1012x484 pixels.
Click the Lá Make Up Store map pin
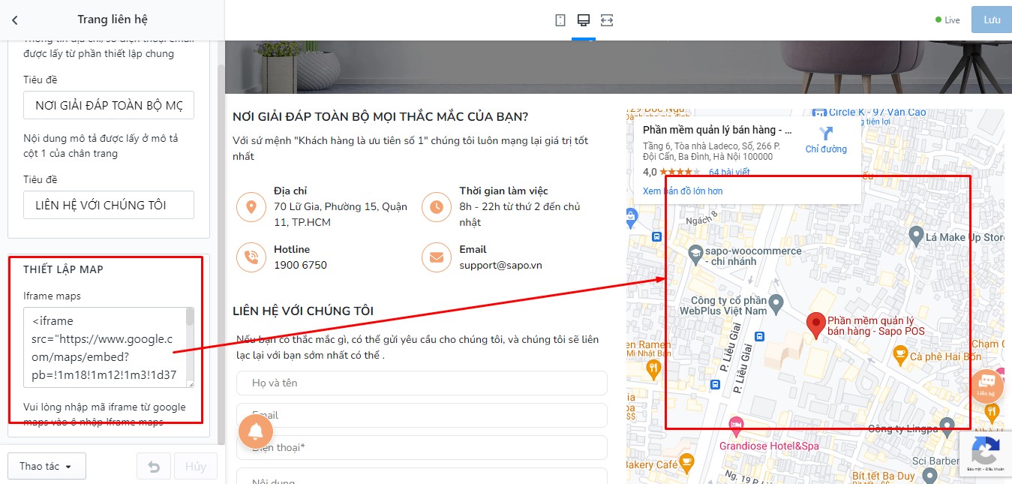(915, 236)
